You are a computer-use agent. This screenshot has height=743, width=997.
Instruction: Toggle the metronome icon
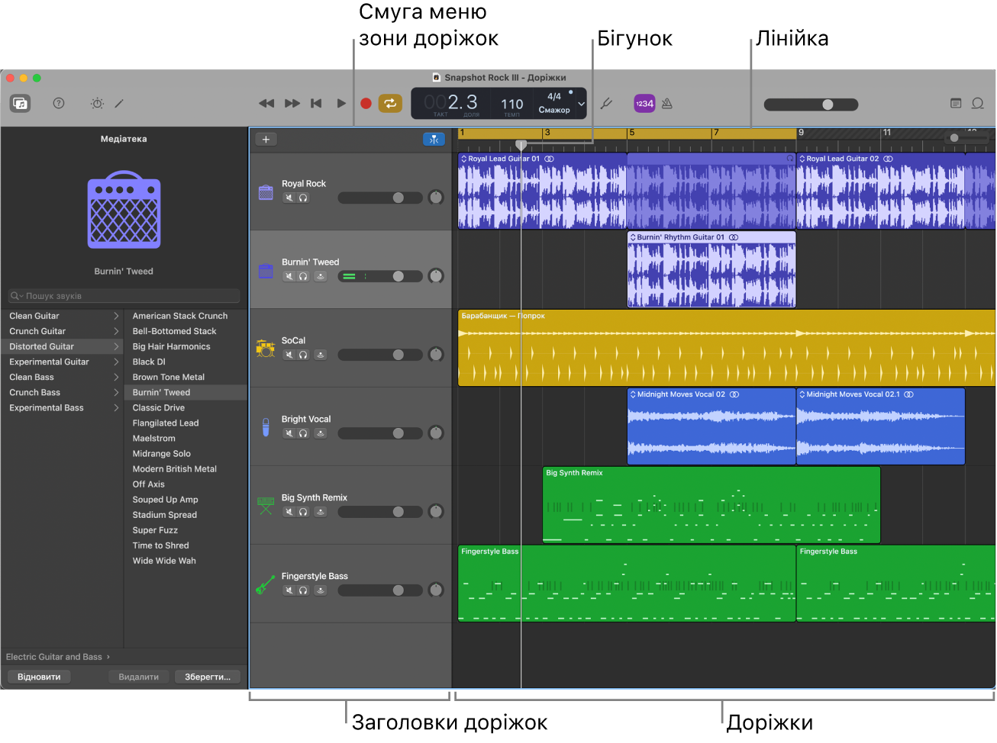(x=667, y=103)
